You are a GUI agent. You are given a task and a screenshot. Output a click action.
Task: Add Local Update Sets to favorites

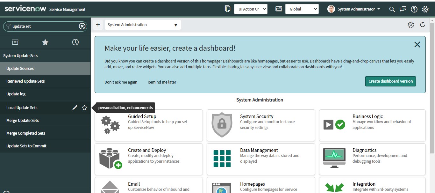[x=84, y=108]
